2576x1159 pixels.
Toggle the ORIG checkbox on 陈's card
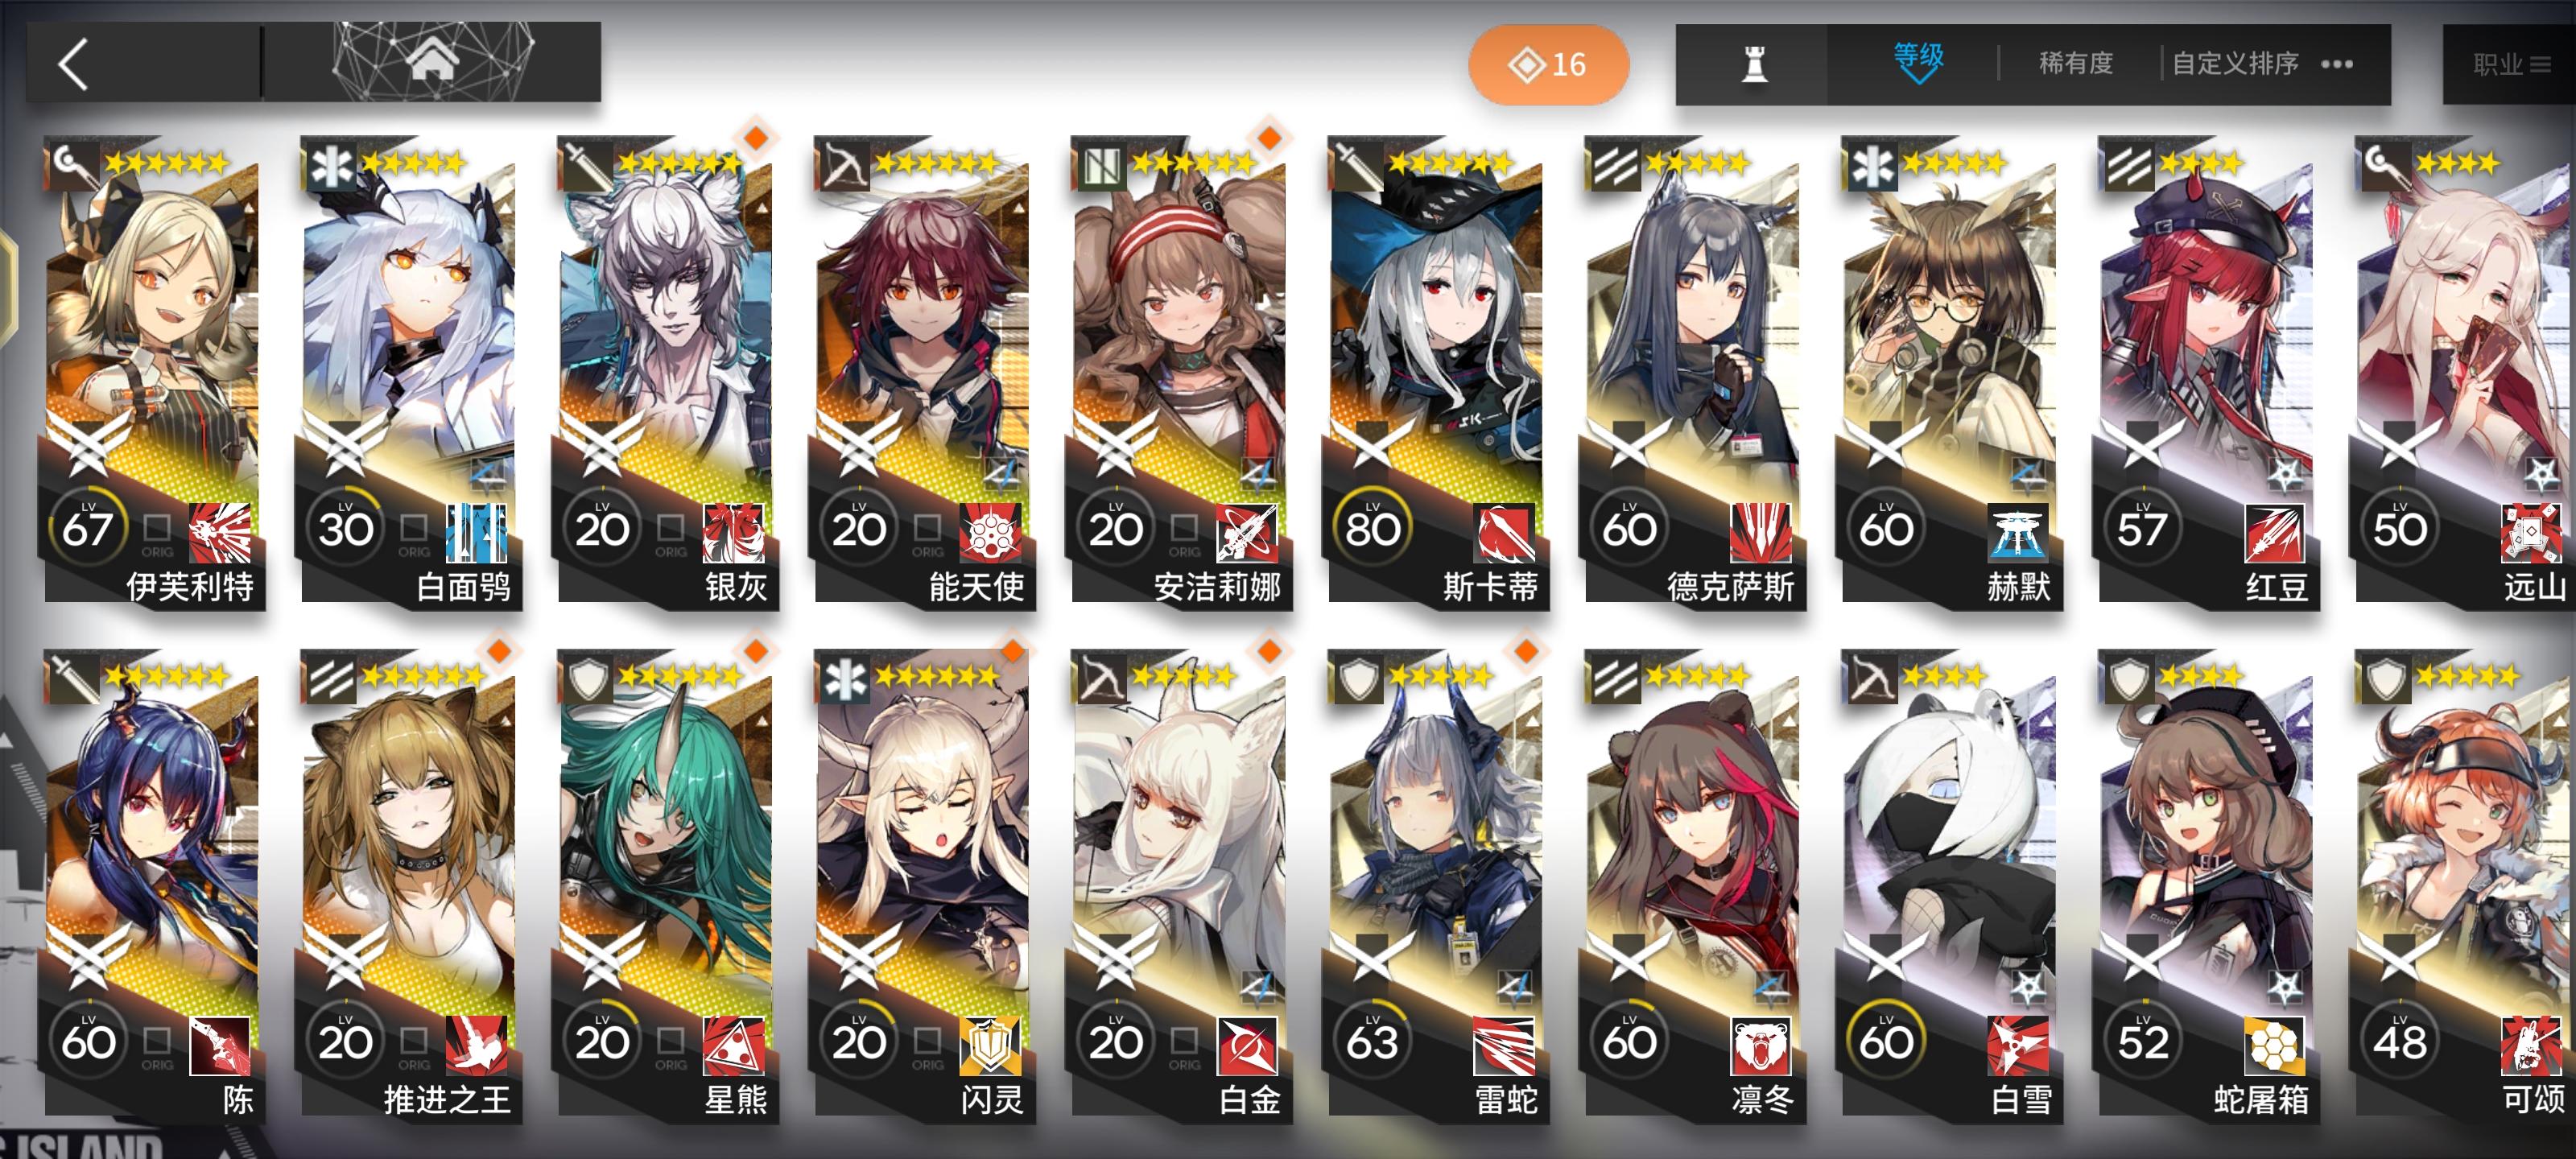click(157, 1040)
